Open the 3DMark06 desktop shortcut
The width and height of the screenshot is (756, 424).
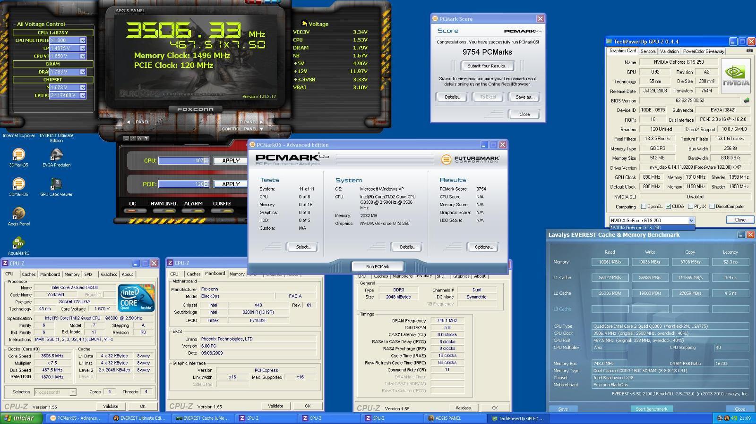point(18,186)
